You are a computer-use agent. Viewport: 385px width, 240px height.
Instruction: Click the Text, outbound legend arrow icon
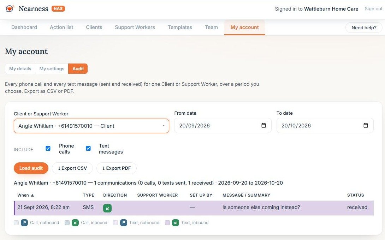point(124,223)
